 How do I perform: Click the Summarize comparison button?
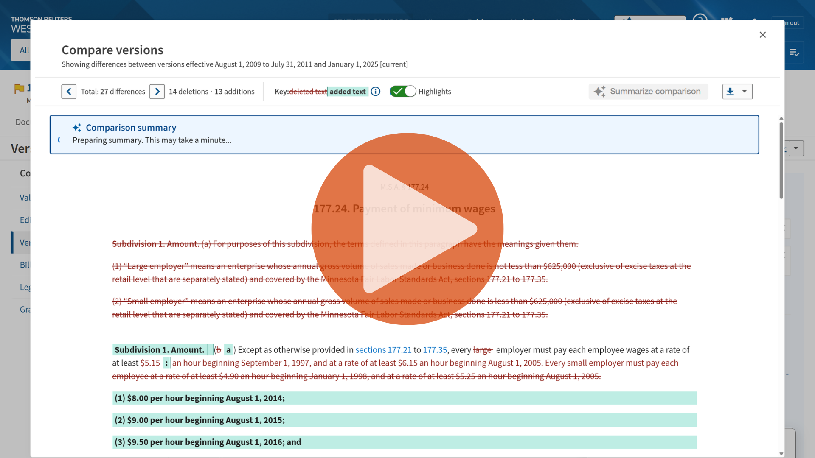[x=648, y=92]
